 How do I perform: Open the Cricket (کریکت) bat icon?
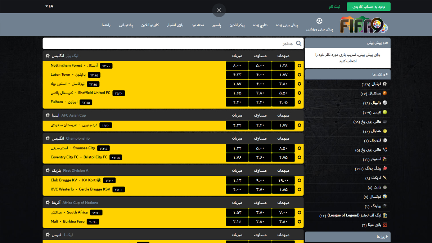click(385, 178)
